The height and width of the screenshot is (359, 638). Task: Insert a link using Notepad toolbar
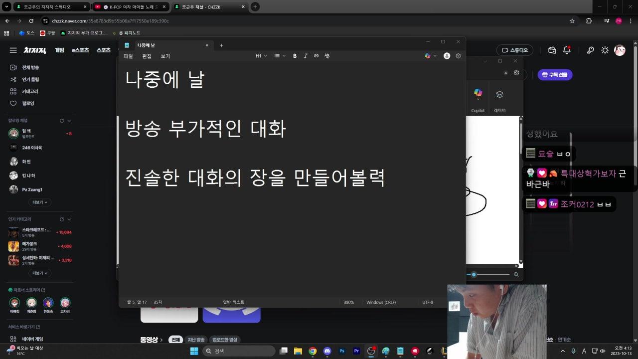pyautogui.click(x=316, y=56)
